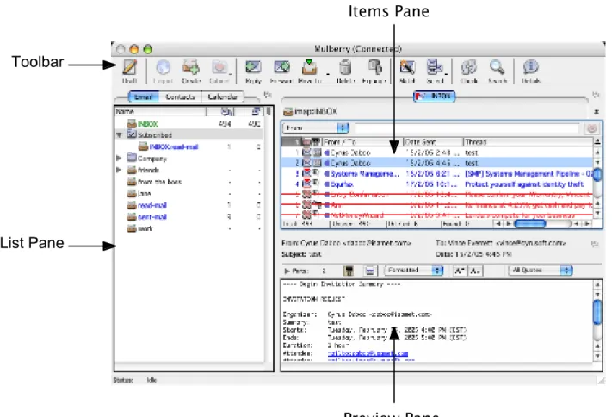Click the Match toolbar icon
The width and height of the screenshot is (612, 417).
(407, 67)
